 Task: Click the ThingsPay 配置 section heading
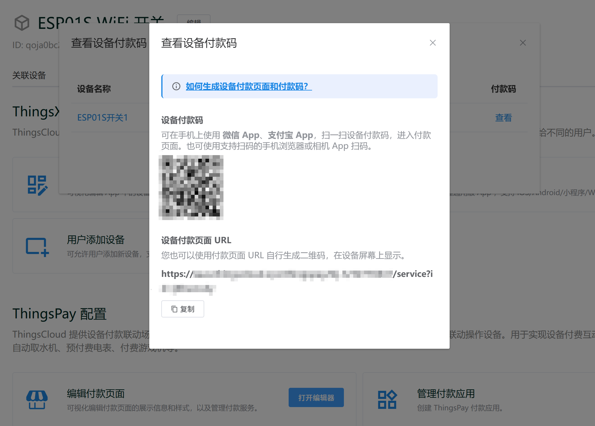click(x=59, y=314)
